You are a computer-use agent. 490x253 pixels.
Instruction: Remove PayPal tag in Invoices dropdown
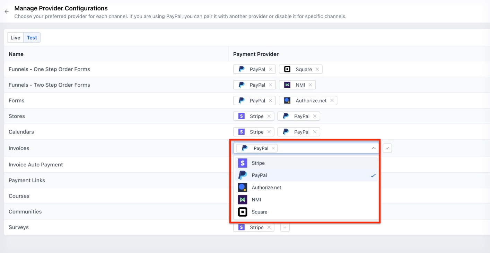coord(273,148)
